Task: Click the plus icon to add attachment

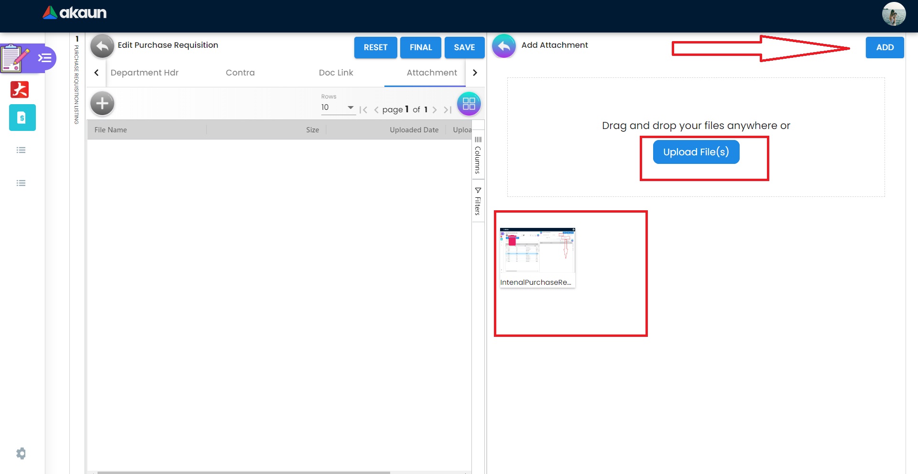Action: (102, 103)
